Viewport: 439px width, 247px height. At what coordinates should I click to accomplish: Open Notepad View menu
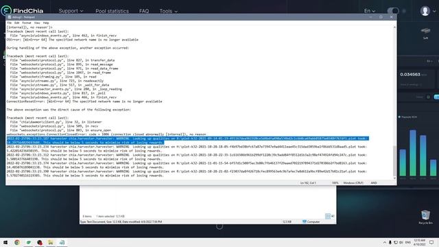(x=37, y=23)
